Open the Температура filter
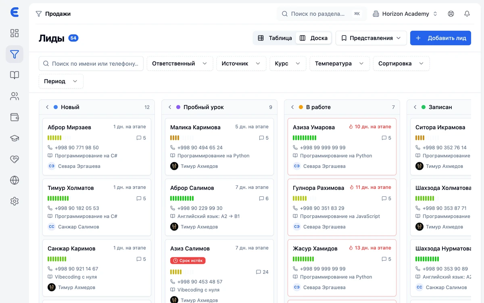This screenshot has height=303, width=484. tap(340, 63)
